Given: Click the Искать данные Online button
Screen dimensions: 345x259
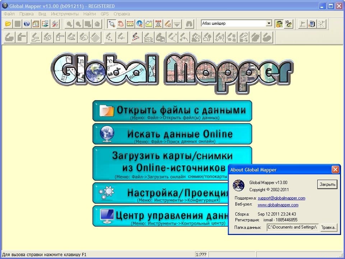Looking at the screenshot, I should coord(172,134).
